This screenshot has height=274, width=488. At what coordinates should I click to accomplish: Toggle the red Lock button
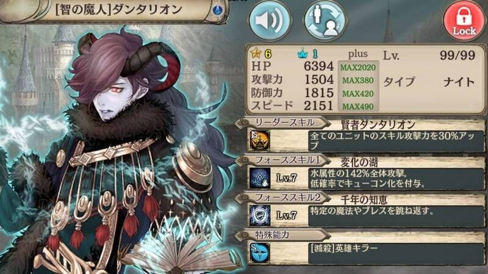click(464, 21)
